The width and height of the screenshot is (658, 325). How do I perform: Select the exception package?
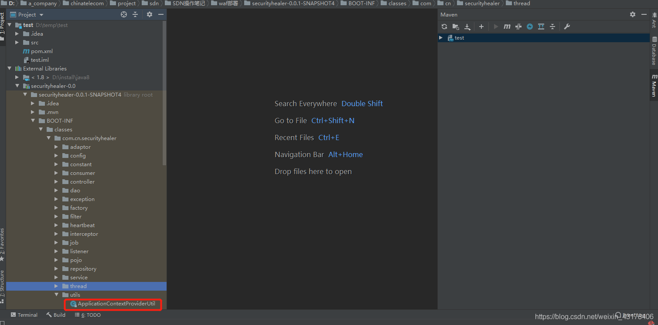point(82,199)
